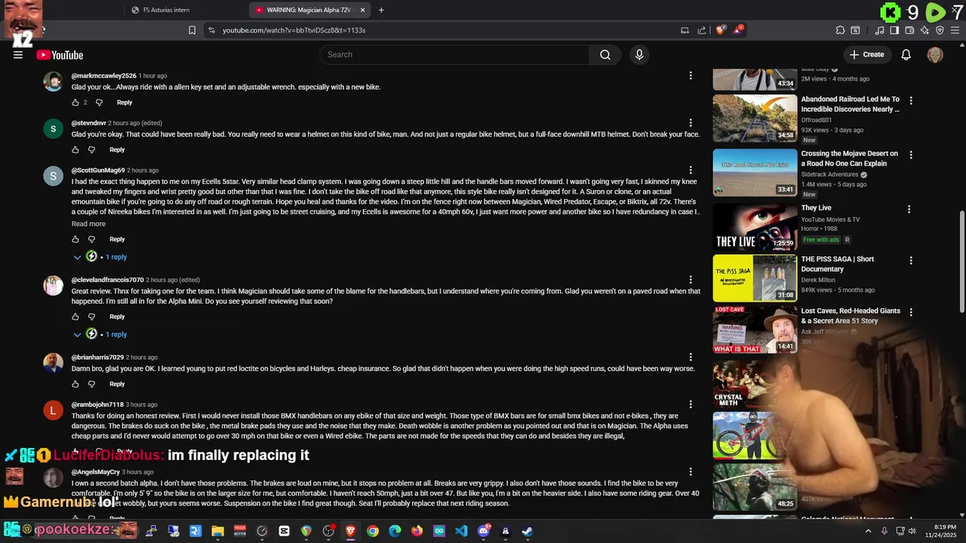966x543 pixels.
Task: Open the YouTube account avatar menu
Action: (935, 54)
